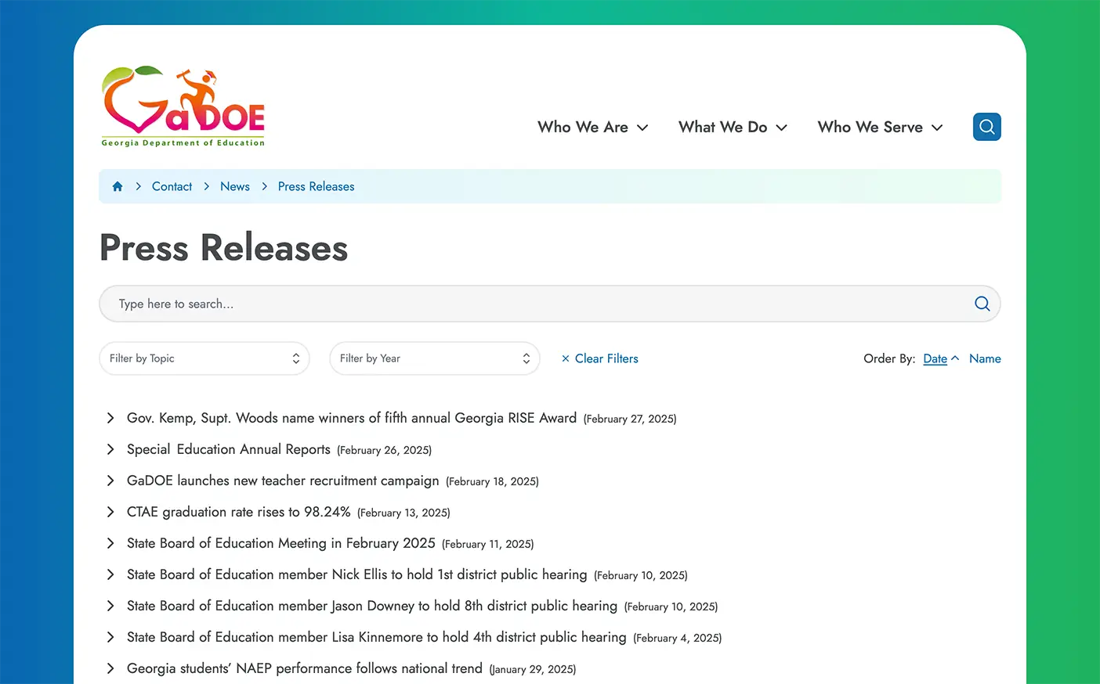Click the News breadcrumb link
Screen dimensions: 1100x684
tap(234, 186)
